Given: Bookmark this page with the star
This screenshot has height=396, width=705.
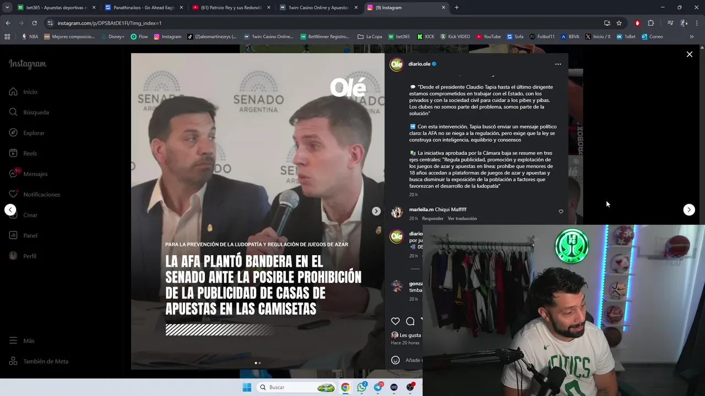Looking at the screenshot, I should tap(619, 23).
